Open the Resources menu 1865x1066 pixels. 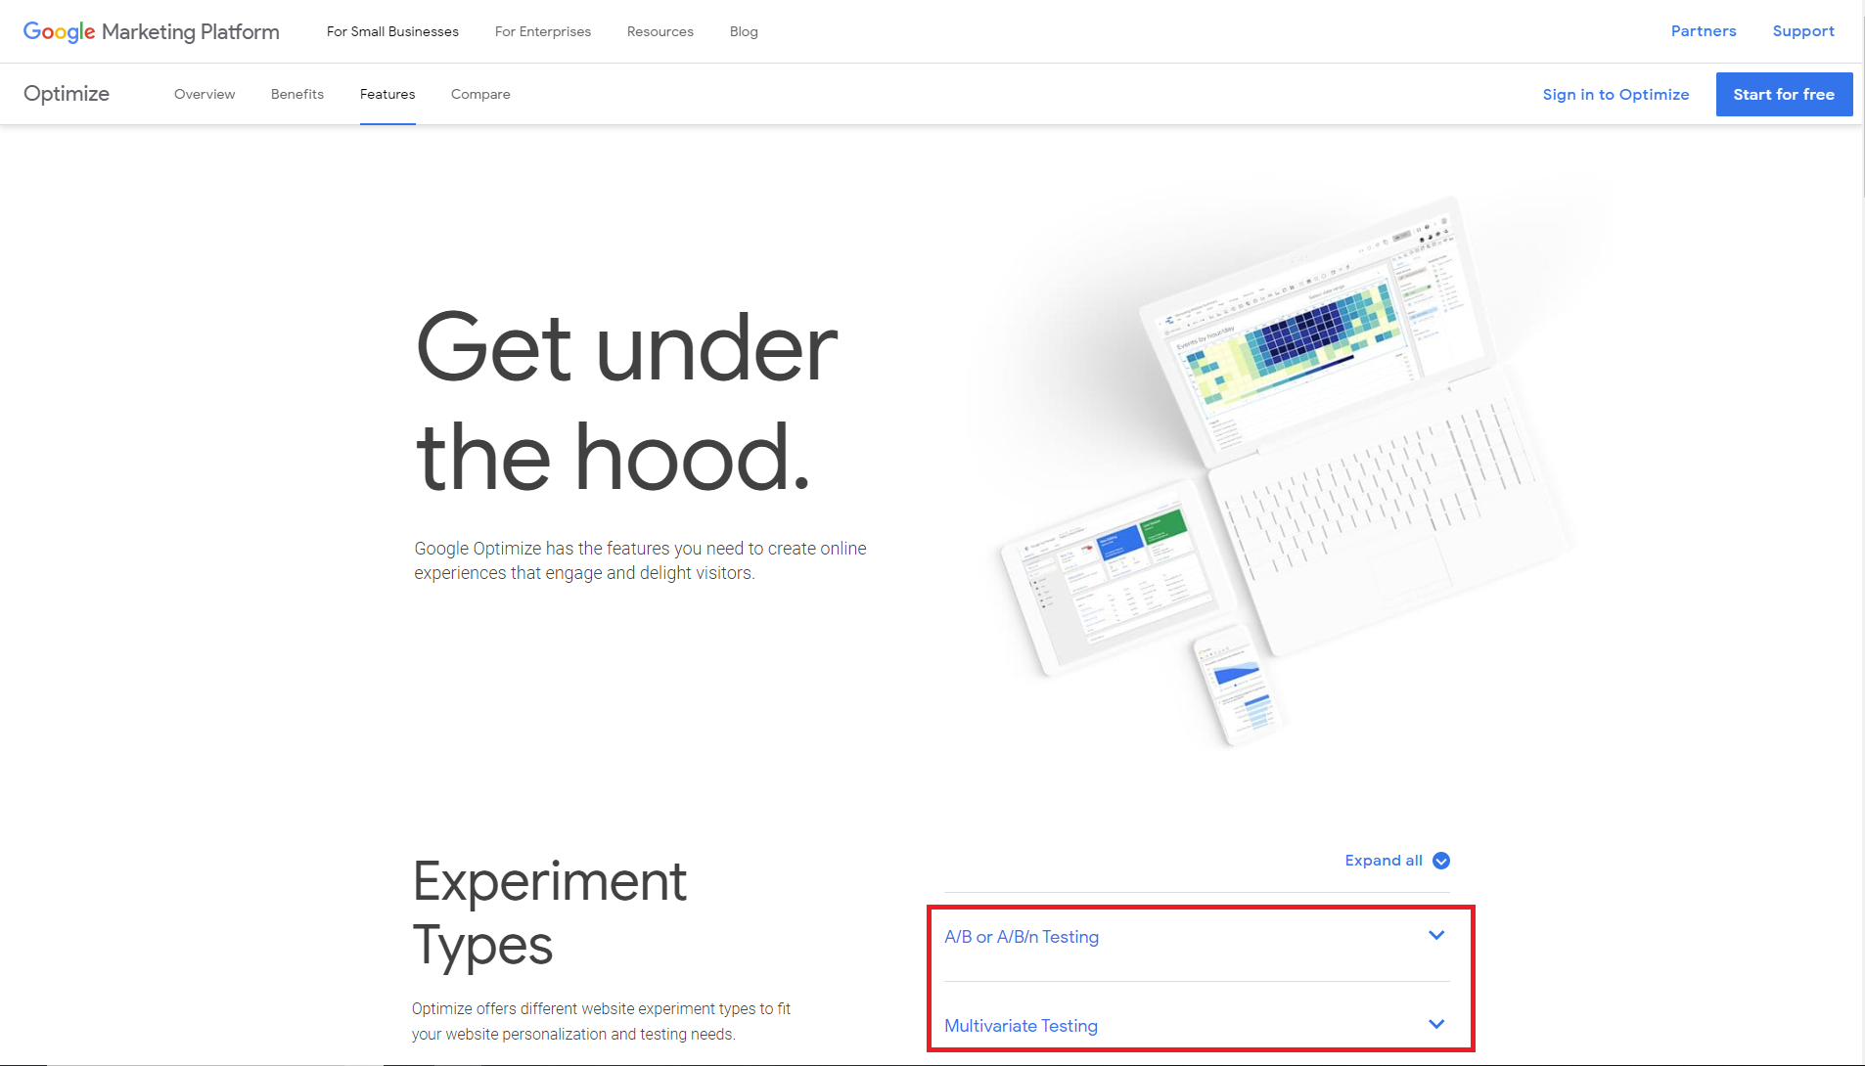pyautogui.click(x=660, y=31)
